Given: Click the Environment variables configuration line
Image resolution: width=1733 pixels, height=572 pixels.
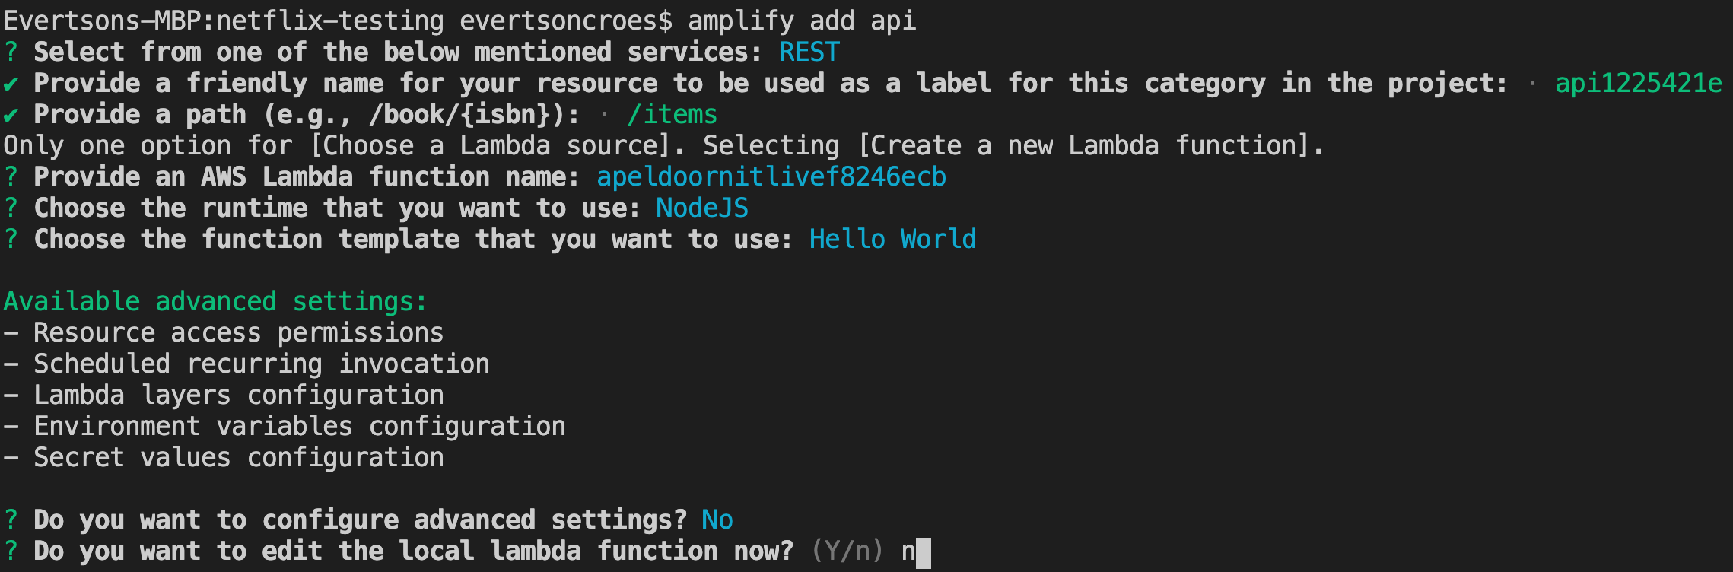Looking at the screenshot, I should coord(285,427).
